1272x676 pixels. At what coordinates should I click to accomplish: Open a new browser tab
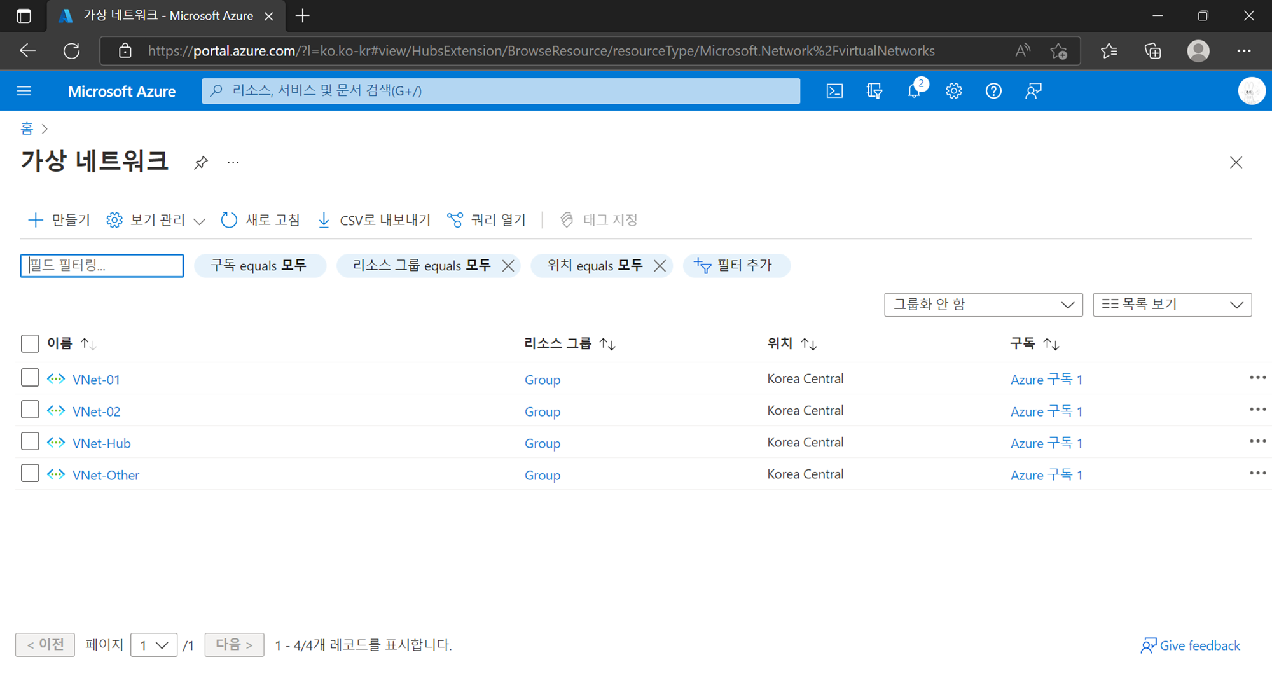303,16
